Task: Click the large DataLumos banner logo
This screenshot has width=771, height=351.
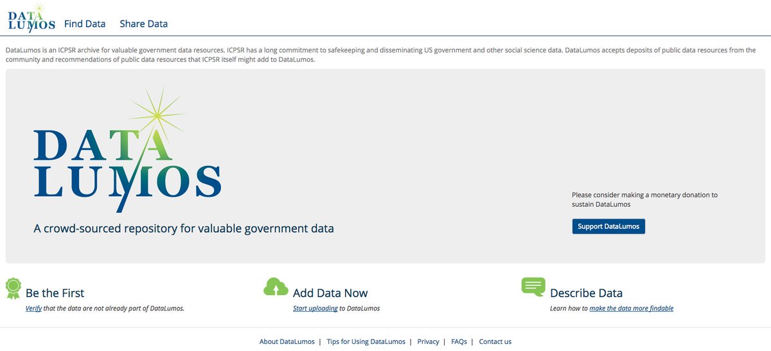Action: 127,150
